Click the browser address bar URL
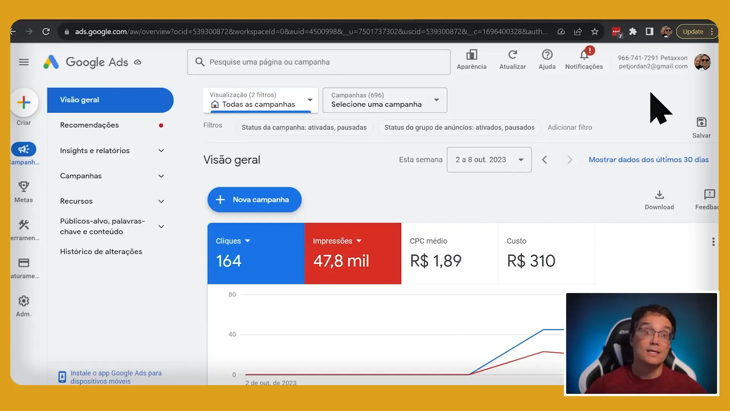The width and height of the screenshot is (730, 411). [311, 32]
